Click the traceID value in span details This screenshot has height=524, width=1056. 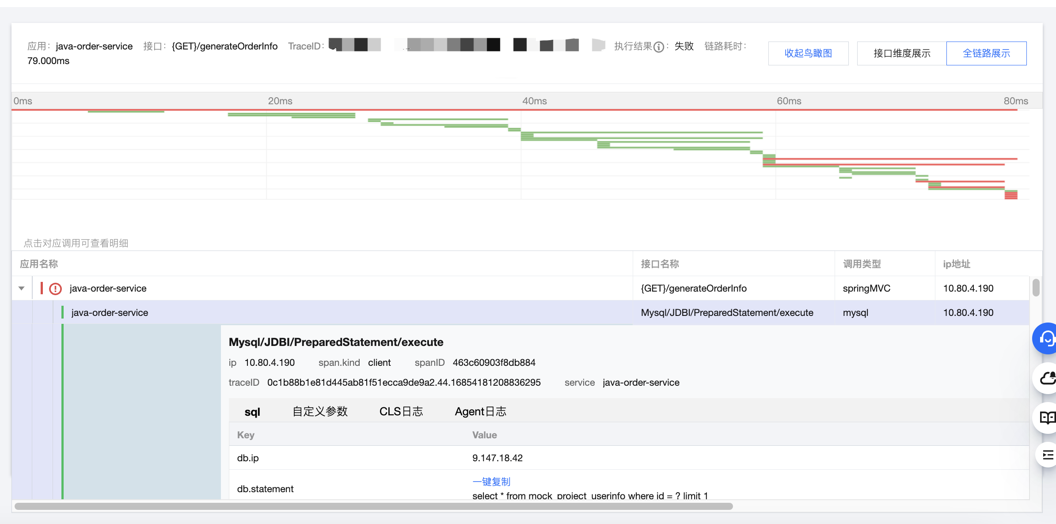(404, 383)
